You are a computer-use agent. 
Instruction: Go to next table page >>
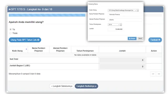159,74
